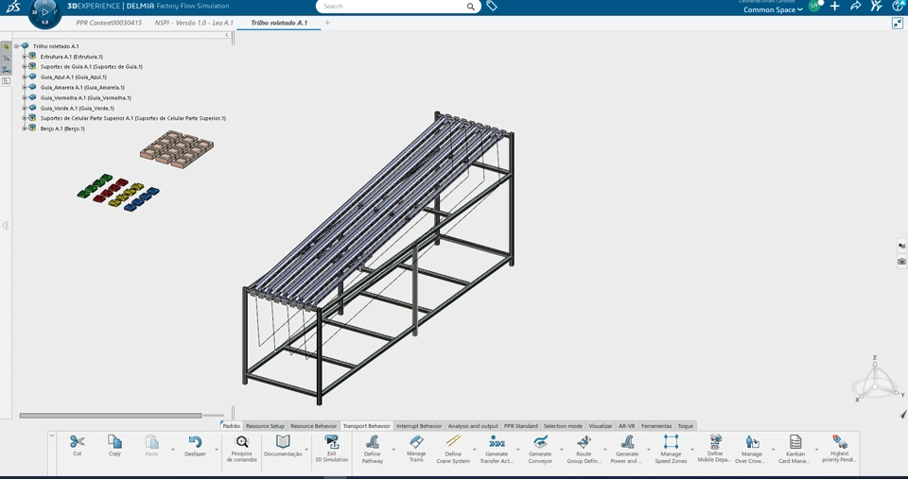The height and width of the screenshot is (479, 908).
Task: Toggle the fullscreen collapse icon at top right
Action: coord(897,24)
